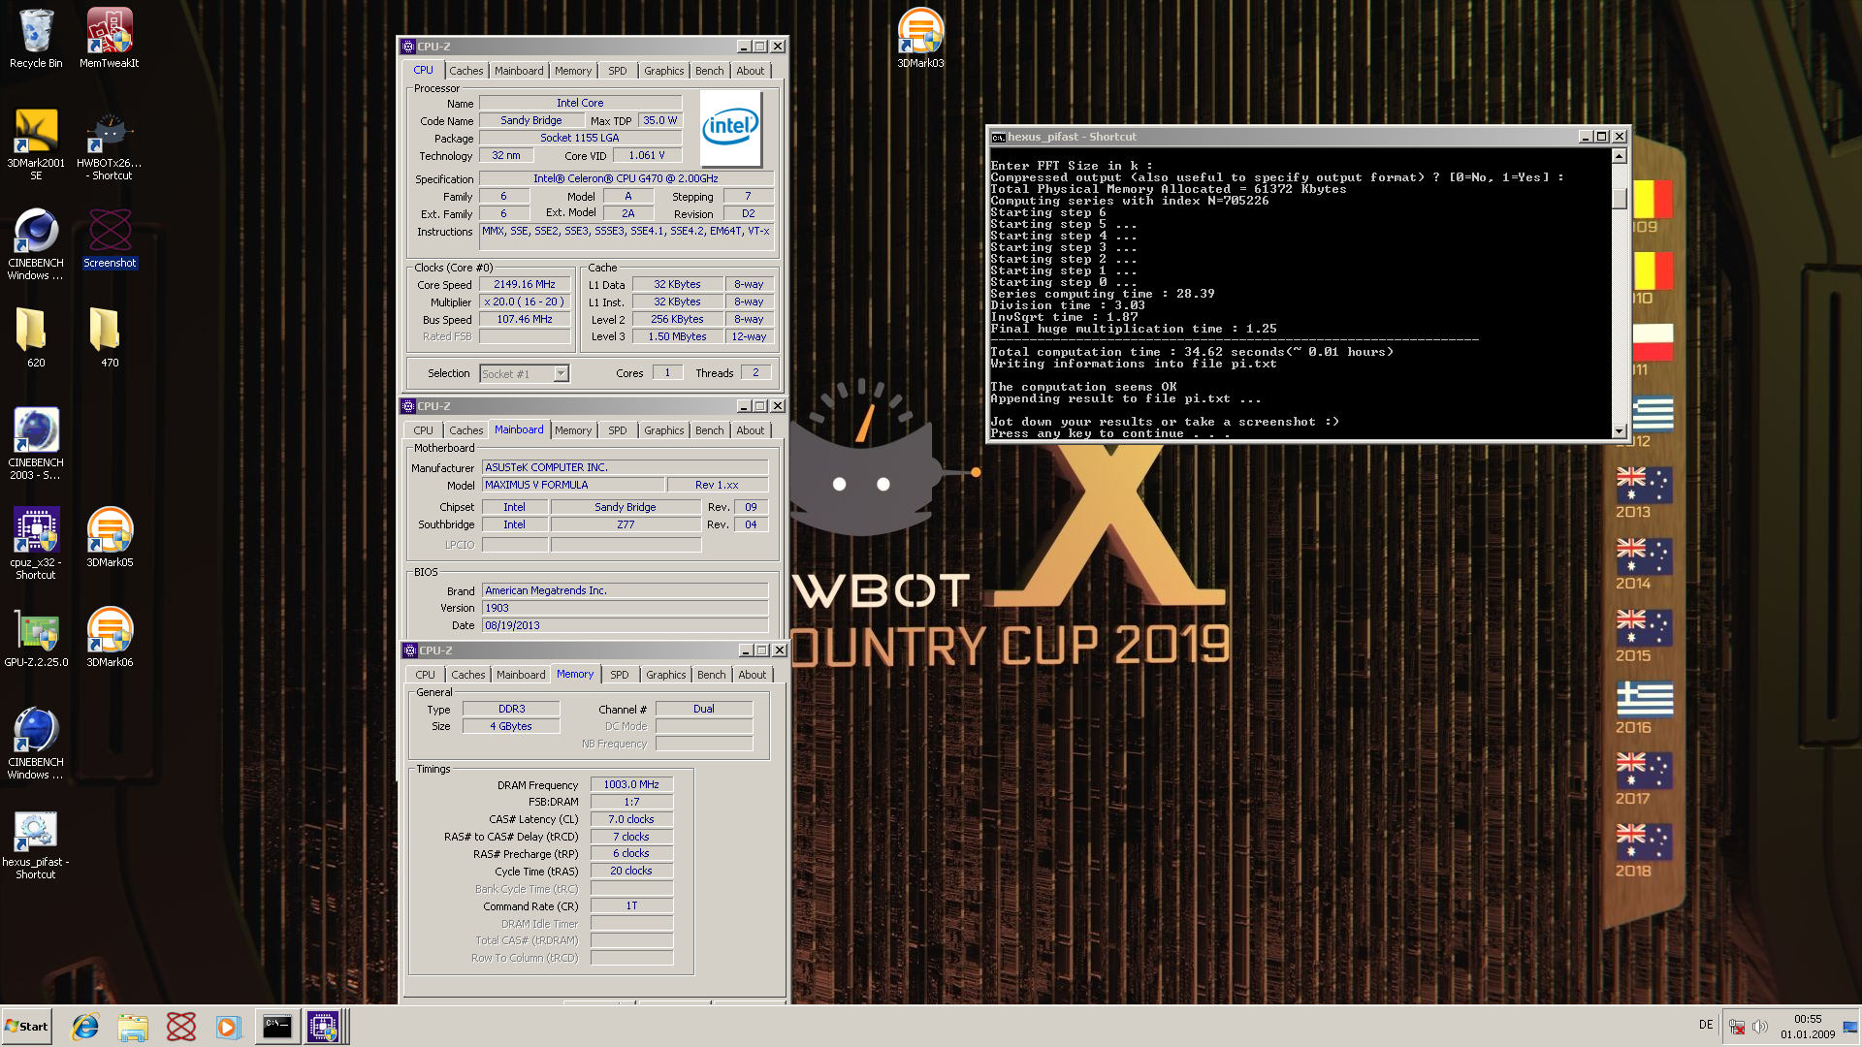The width and height of the screenshot is (1862, 1047).
Task: Select the CINEBENCH Windows icon below 3DMark2001
Action: tap(36, 244)
